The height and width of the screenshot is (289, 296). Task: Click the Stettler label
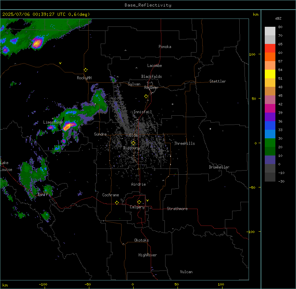217,81
